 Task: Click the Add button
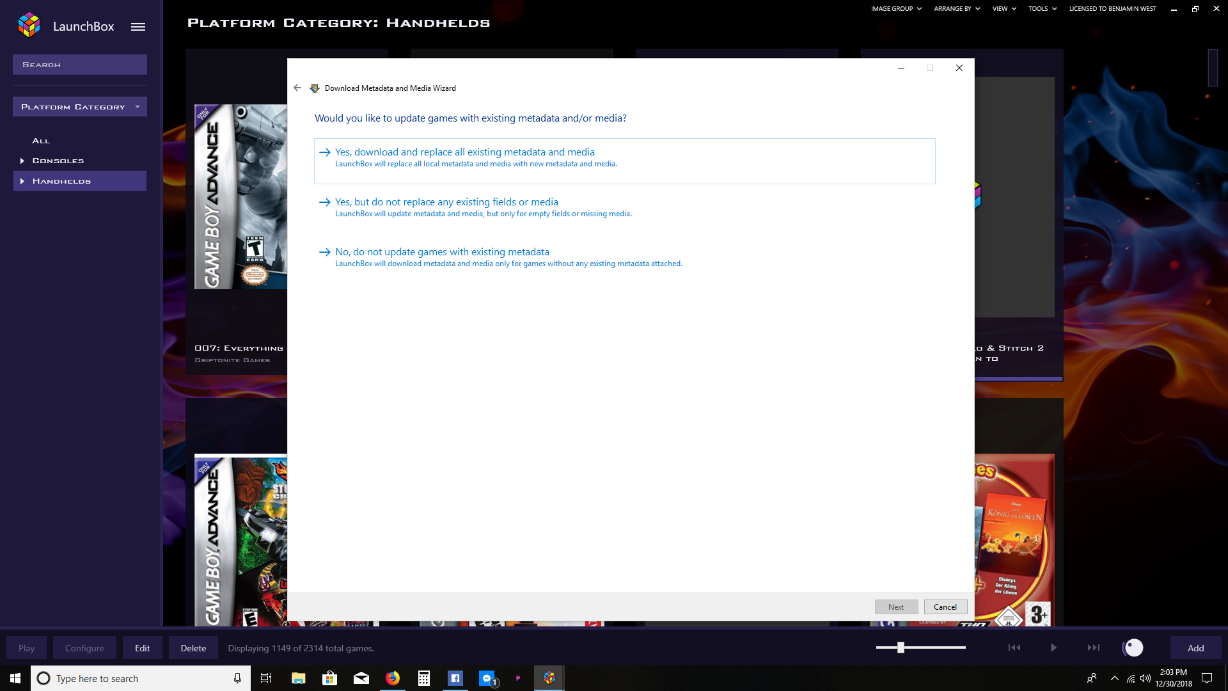point(1195,647)
